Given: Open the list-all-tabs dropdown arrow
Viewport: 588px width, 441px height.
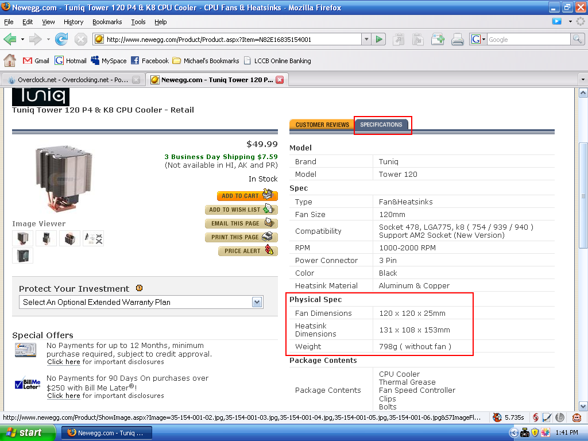Looking at the screenshot, I should [x=583, y=79].
